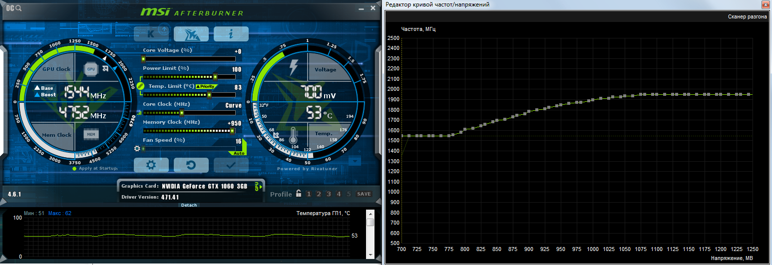Open settings with the gear button
This screenshot has width=772, height=265.
(151, 165)
